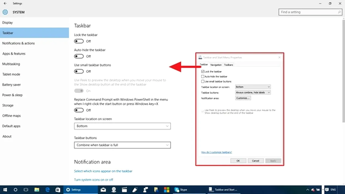The width and height of the screenshot is (345, 194).
Task: Click the Settings gear icon beside SYSTEM
Action: click(x=5, y=12)
